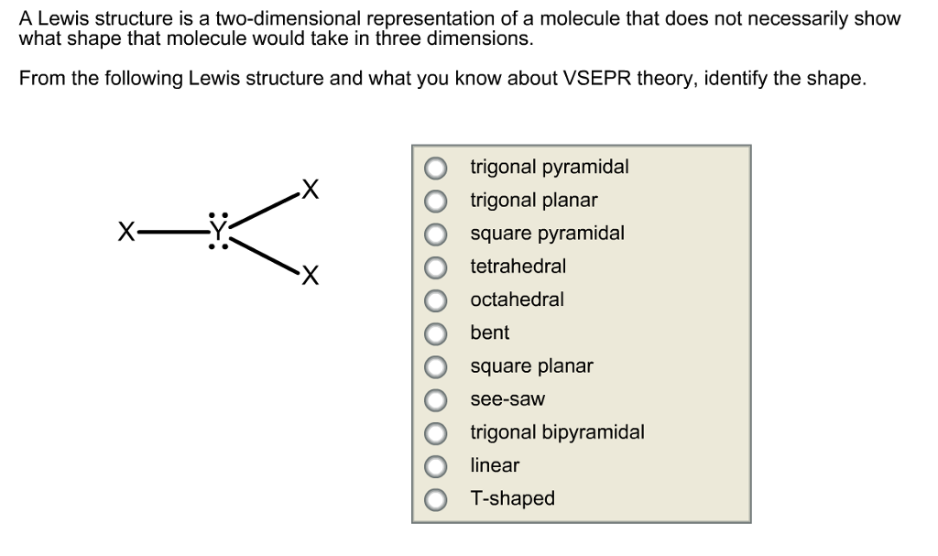This screenshot has width=938, height=556.
Task: Select the bent radio button
Action: tap(435, 333)
